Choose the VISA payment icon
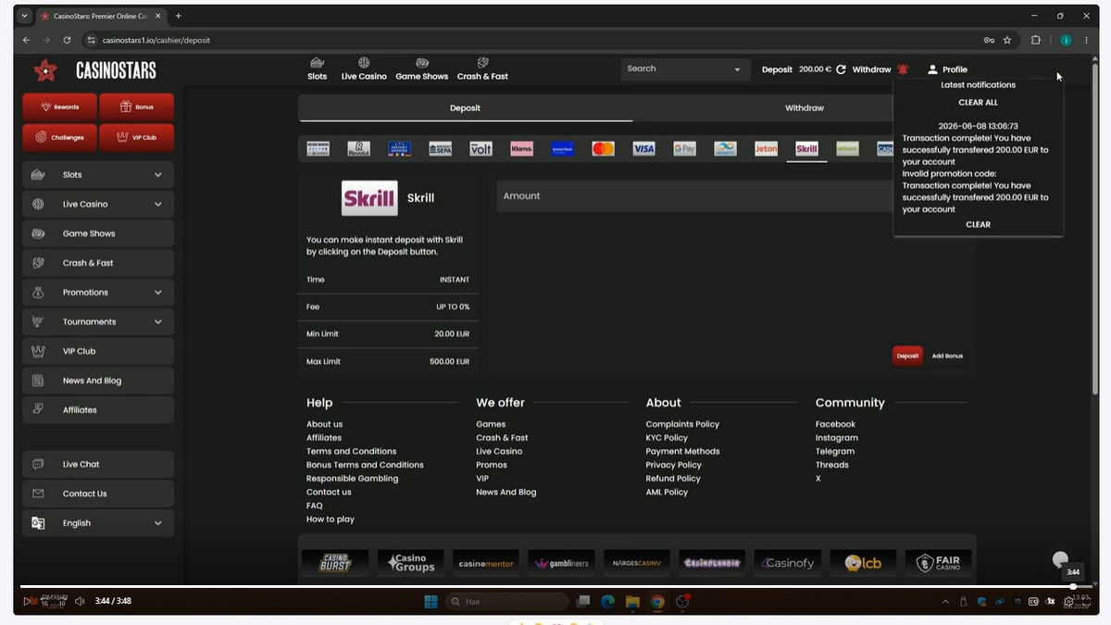The height and width of the screenshot is (625, 1111). pyautogui.click(x=643, y=148)
